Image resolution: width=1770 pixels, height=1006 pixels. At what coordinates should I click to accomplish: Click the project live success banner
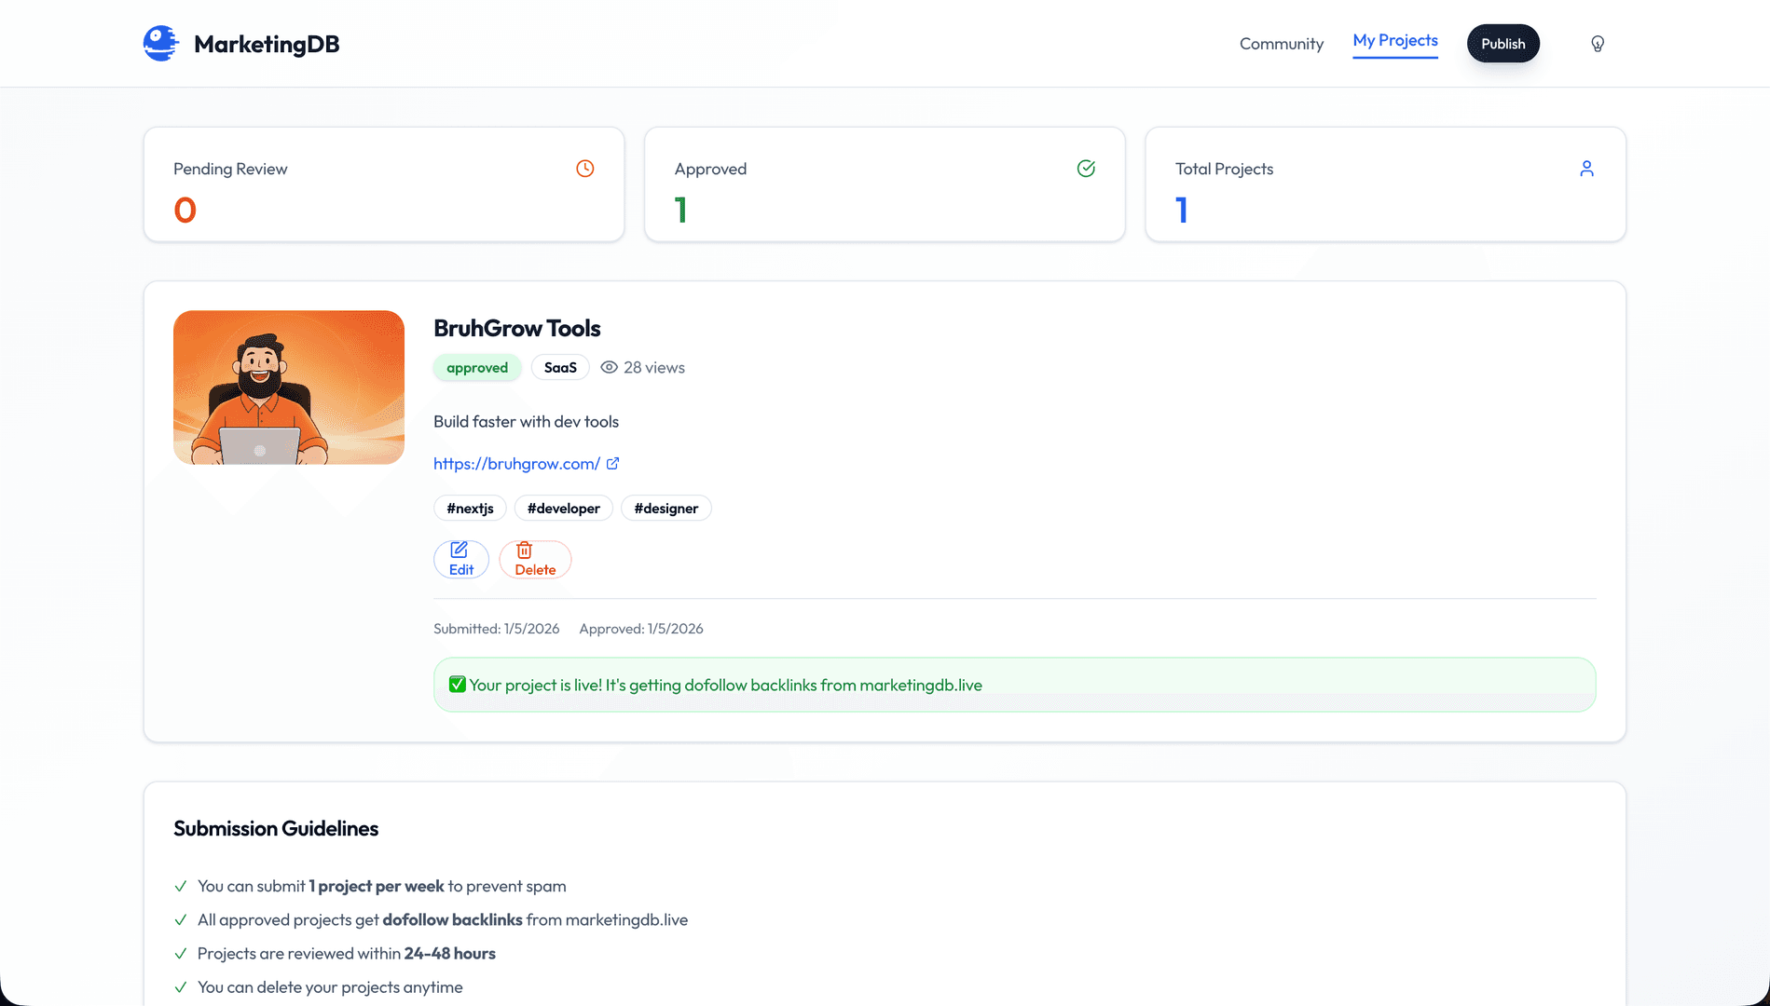click(x=1014, y=684)
